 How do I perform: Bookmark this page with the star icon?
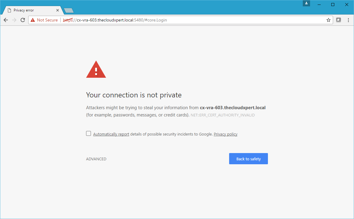328,20
